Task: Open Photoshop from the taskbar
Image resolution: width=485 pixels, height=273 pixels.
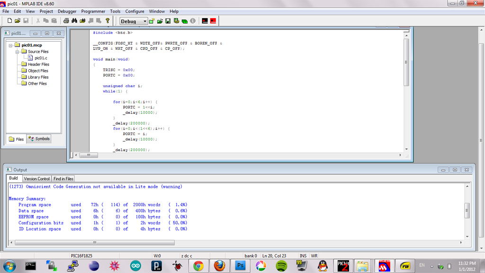Action: click(x=240, y=266)
